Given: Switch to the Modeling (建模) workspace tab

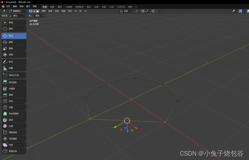Looking at the screenshot, I should pyautogui.click(x=52, y=7).
